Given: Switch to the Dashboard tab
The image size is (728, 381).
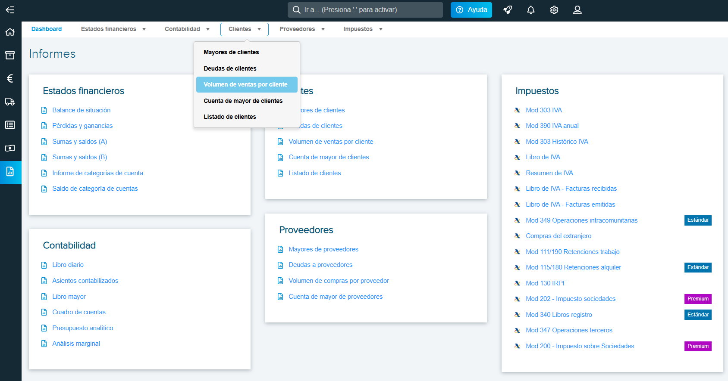Looking at the screenshot, I should click(47, 29).
